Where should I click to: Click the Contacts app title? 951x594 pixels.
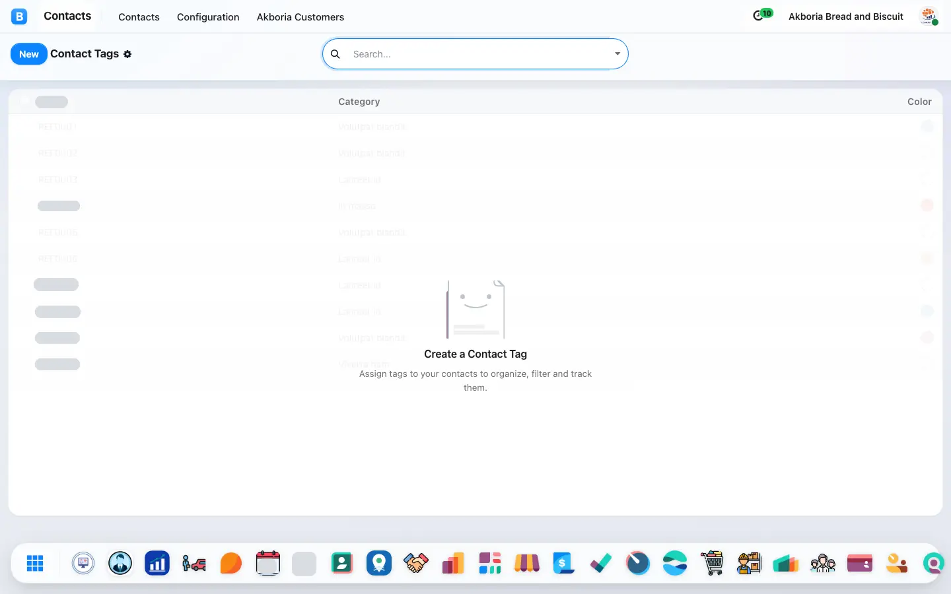point(67,16)
